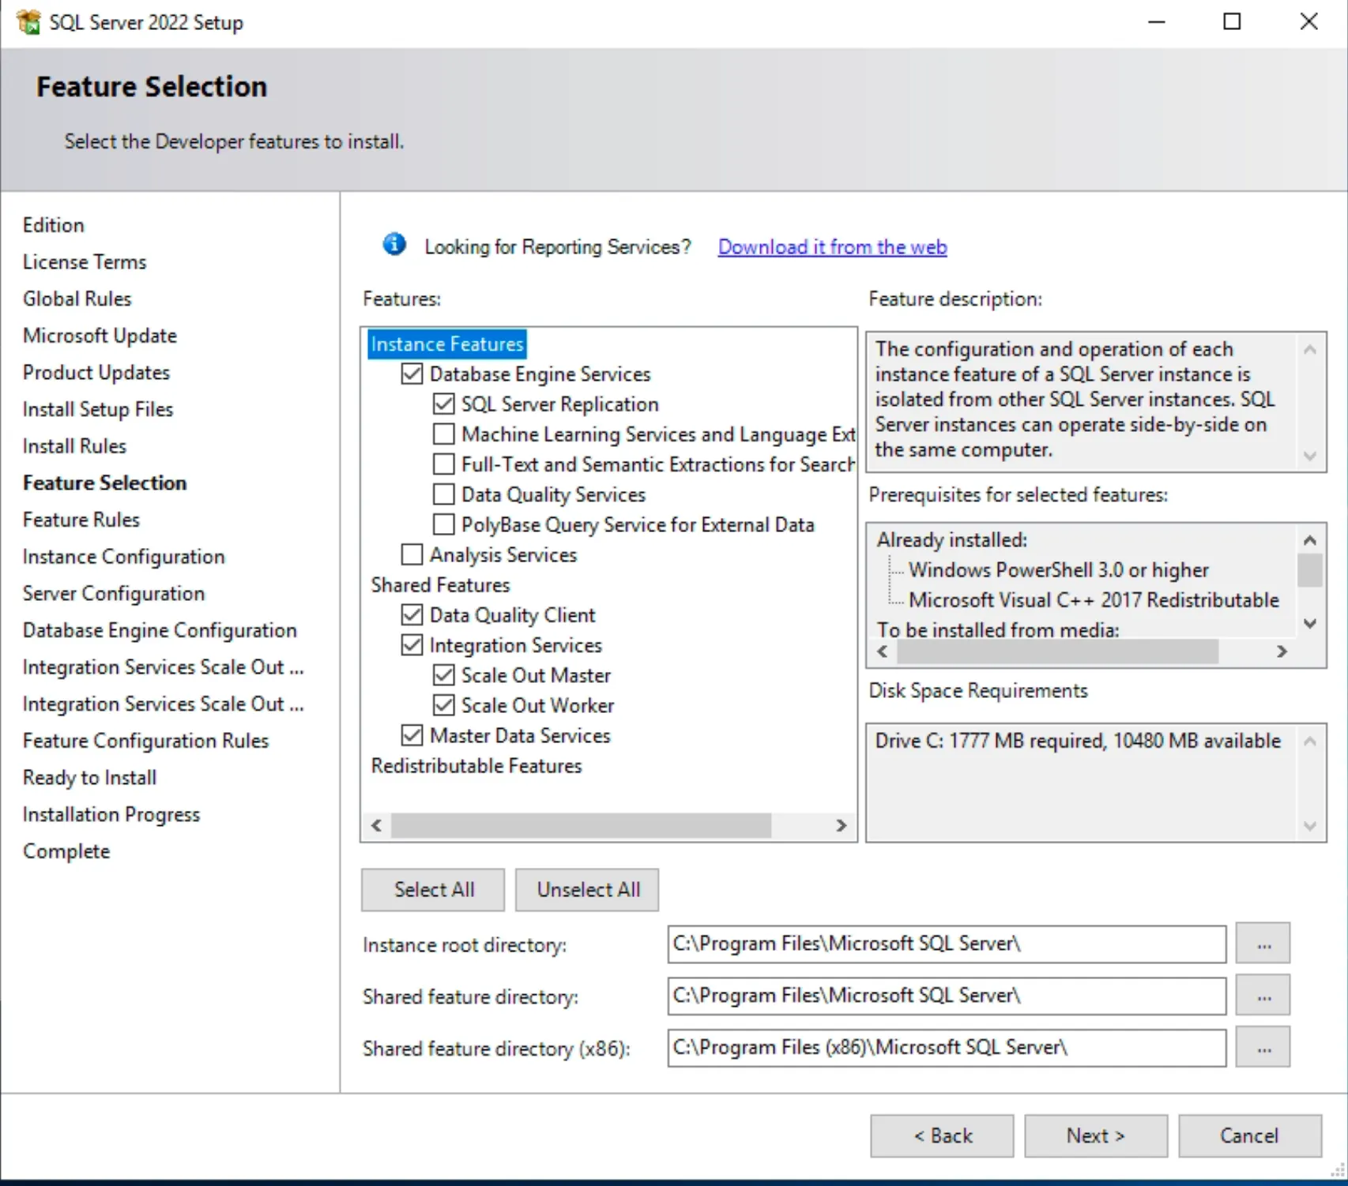Screen dimensions: 1348x1186
Task: Click the prerequisites vertical scrollbar thumb
Action: coord(1310,570)
